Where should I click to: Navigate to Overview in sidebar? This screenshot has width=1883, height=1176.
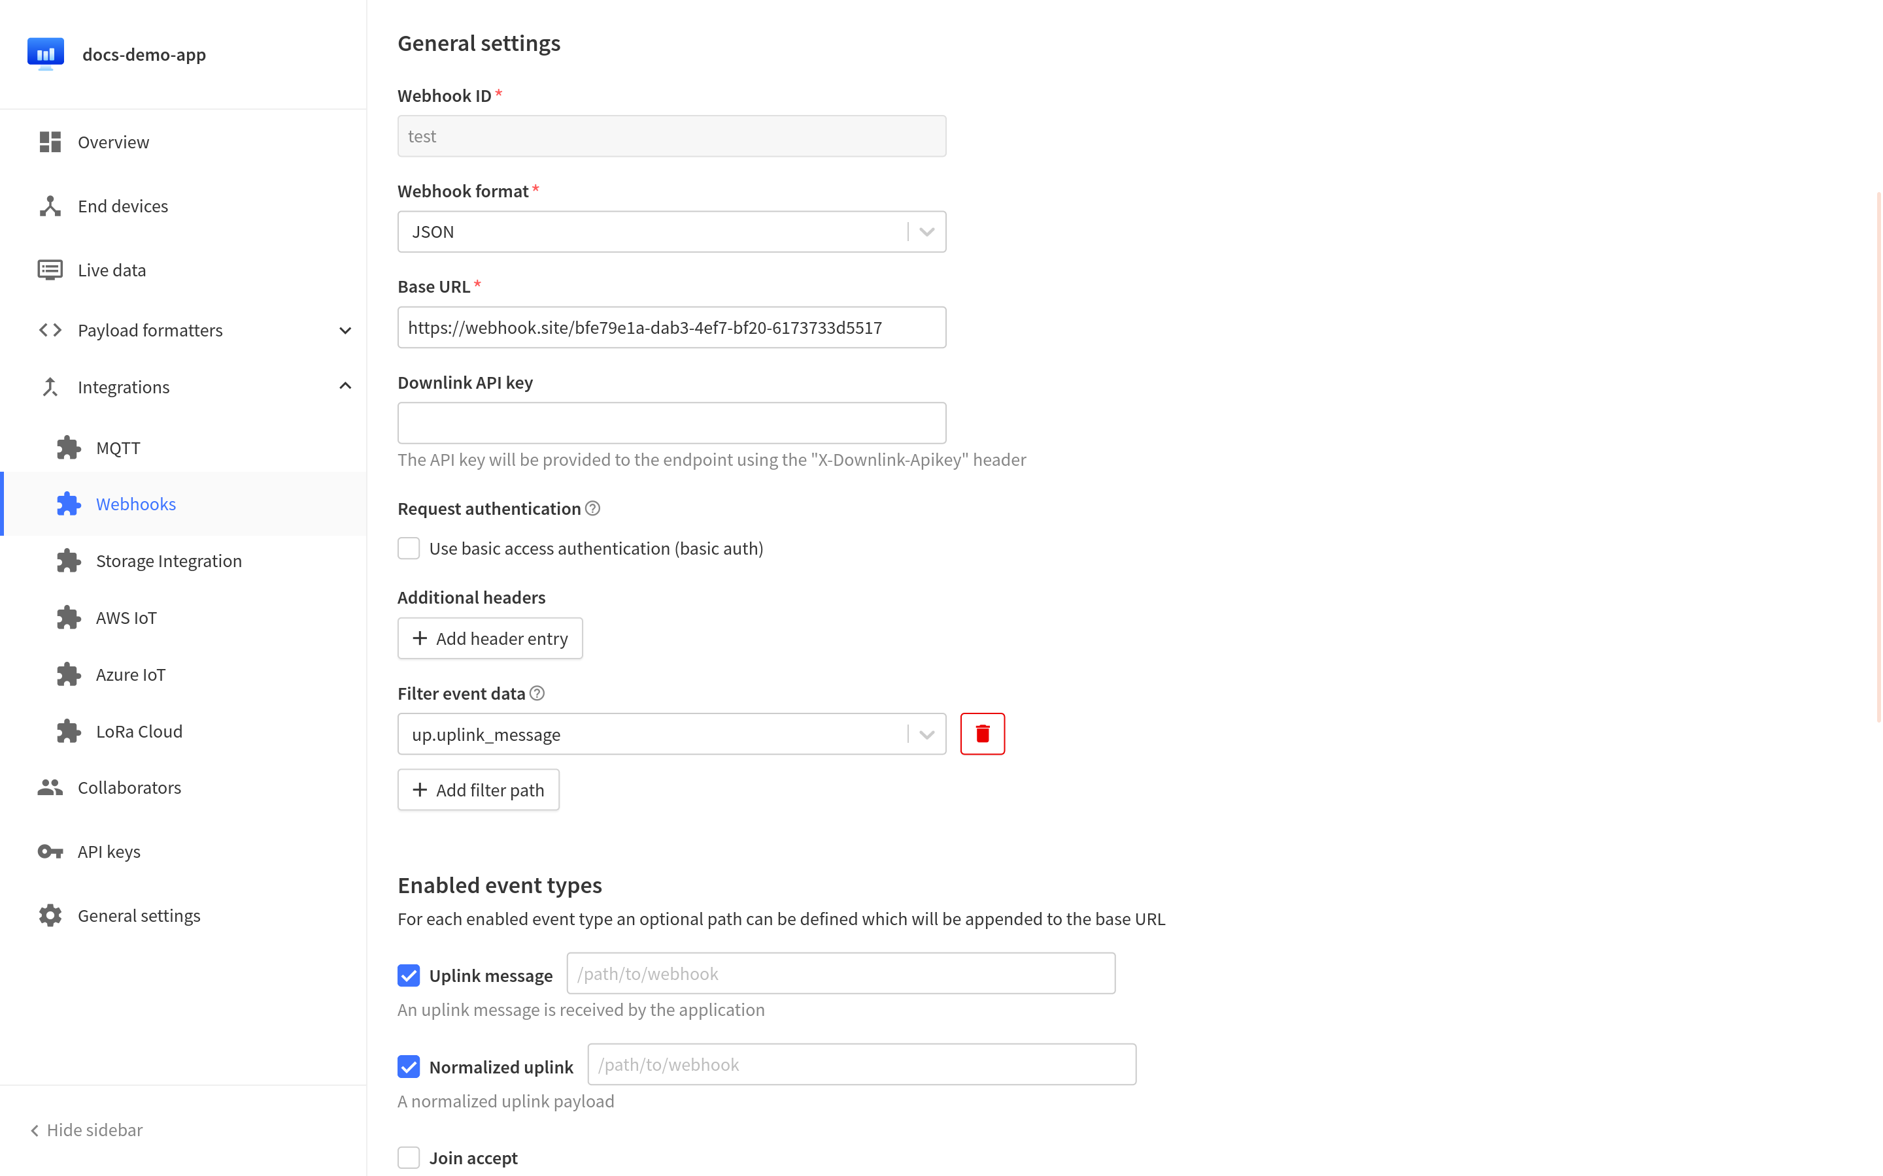[114, 141]
